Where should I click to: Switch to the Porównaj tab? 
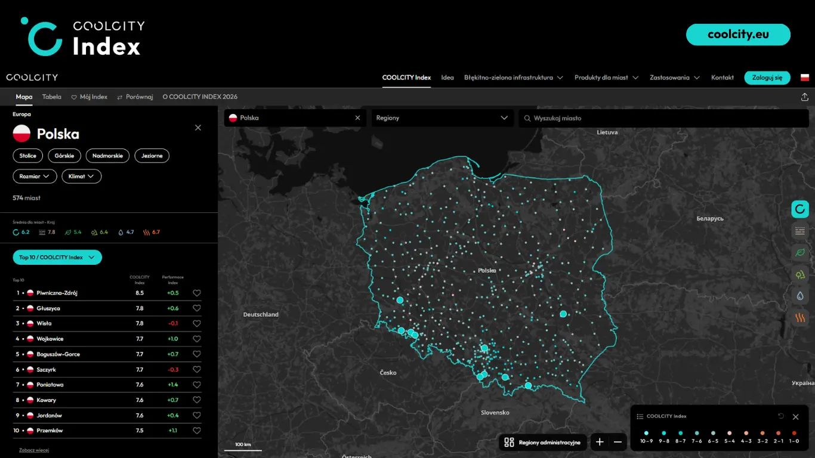point(135,97)
